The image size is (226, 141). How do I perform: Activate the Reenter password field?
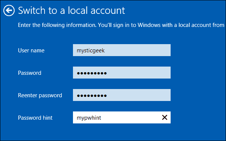(122, 95)
